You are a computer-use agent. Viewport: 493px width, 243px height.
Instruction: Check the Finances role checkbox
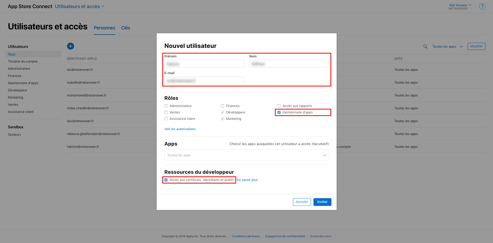(223, 106)
